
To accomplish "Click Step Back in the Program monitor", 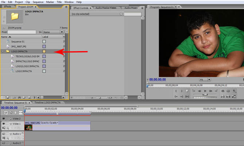I will coord(200,91).
